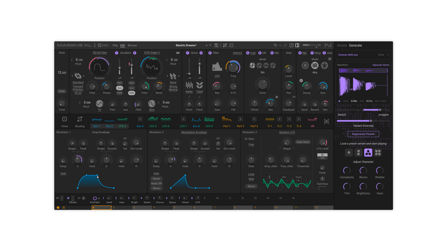447x251 pixels.
Task: Switch LFO polarity to Uni
Action: [x=322, y=158]
